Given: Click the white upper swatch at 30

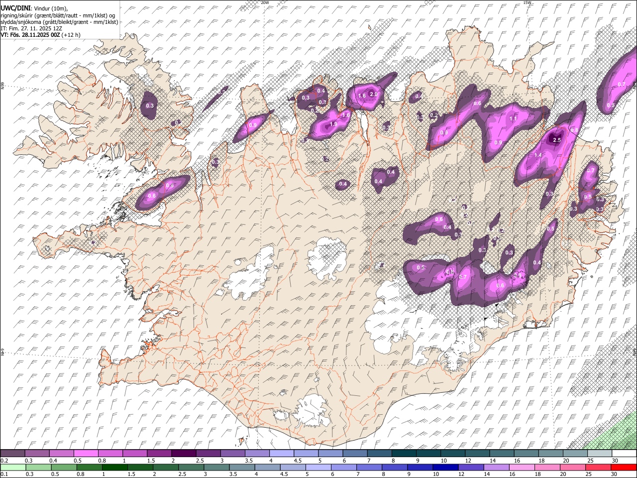Looking at the screenshot, I should coord(624,454).
